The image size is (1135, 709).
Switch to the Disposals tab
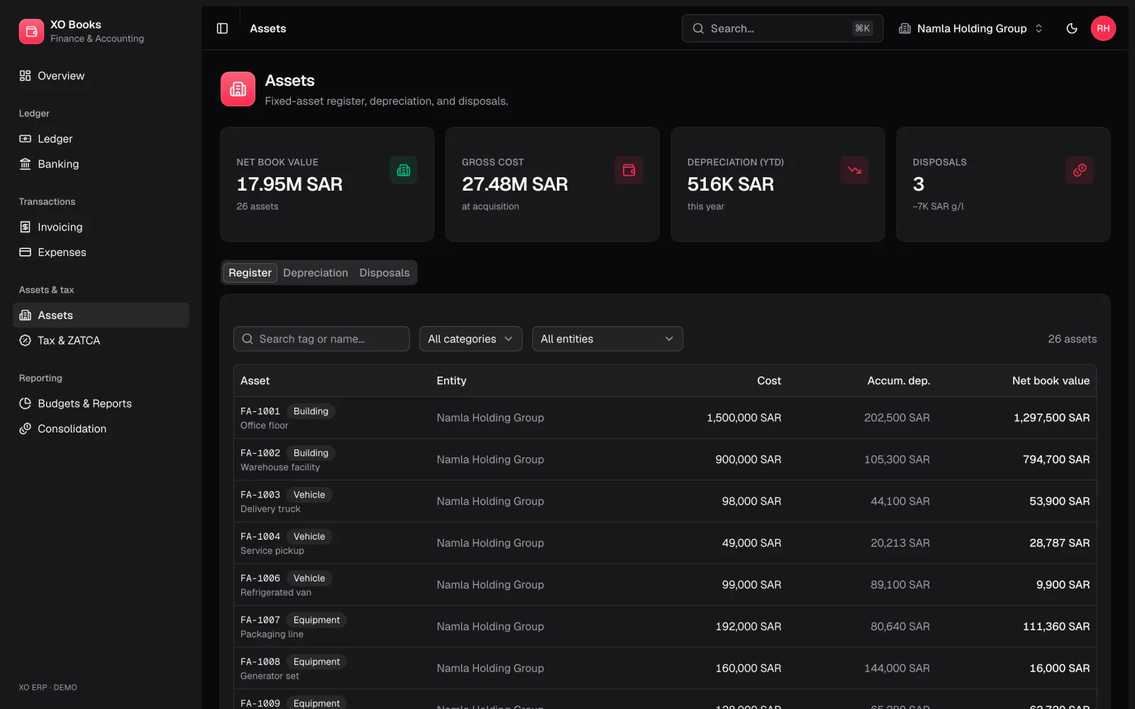pos(384,273)
